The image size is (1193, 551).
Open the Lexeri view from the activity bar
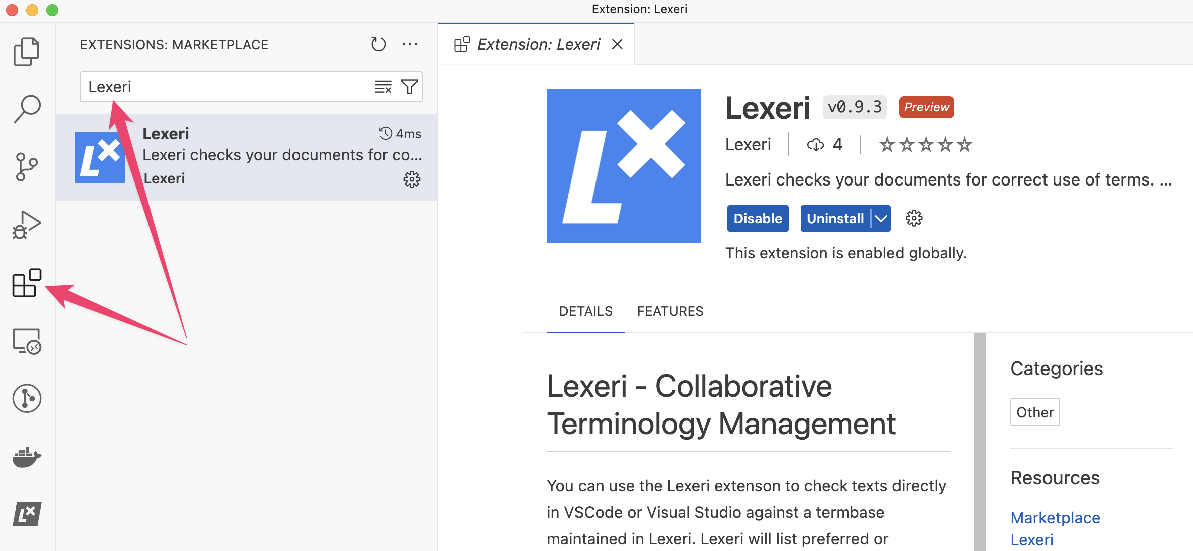[26, 513]
